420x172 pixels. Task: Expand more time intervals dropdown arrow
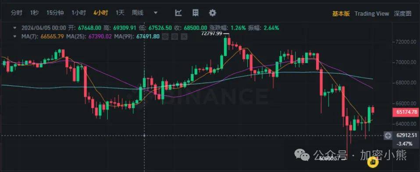pyautogui.click(x=156, y=13)
